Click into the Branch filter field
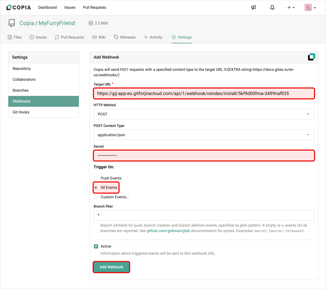 click(x=204, y=215)
